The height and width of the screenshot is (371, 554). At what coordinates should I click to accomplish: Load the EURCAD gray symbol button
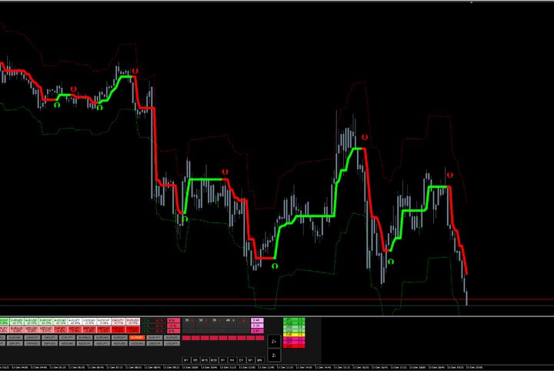click(x=102, y=337)
